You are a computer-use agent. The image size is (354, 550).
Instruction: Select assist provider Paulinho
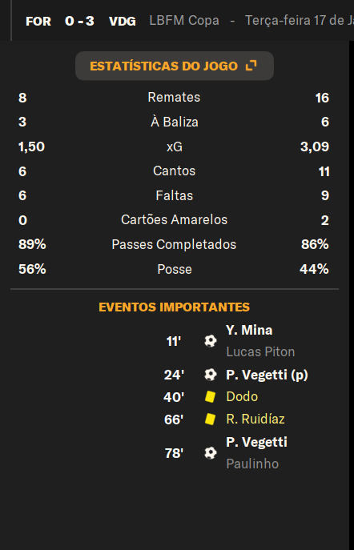point(252,464)
